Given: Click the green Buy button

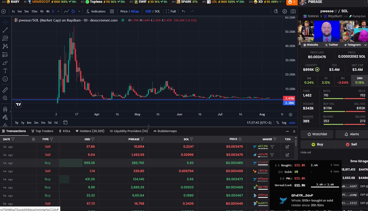Looking at the screenshot, I should click(x=317, y=144).
